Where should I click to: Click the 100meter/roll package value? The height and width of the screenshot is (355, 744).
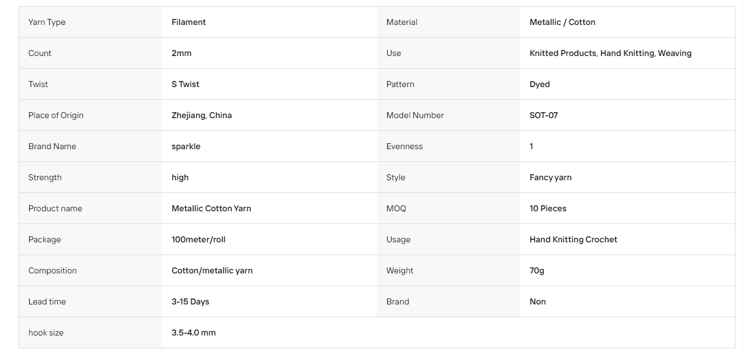pyautogui.click(x=198, y=239)
